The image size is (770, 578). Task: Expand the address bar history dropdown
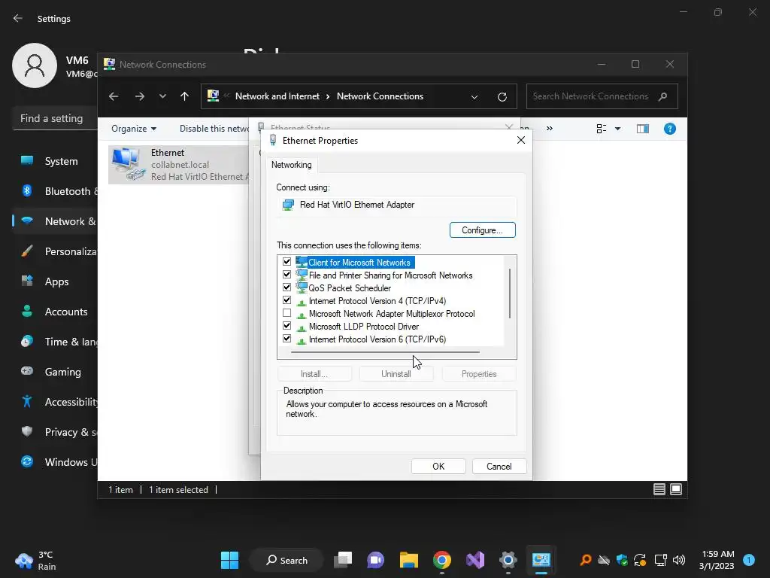pyautogui.click(x=474, y=97)
